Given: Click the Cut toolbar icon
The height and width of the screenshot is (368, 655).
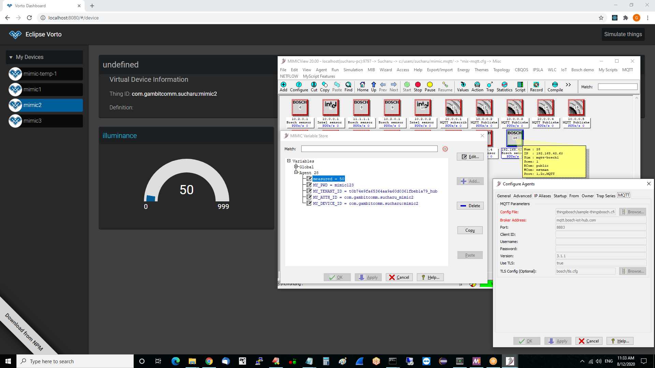Looking at the screenshot, I should [x=314, y=87].
